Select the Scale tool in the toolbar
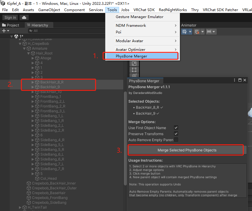The image size is (252, 211). 134,64
